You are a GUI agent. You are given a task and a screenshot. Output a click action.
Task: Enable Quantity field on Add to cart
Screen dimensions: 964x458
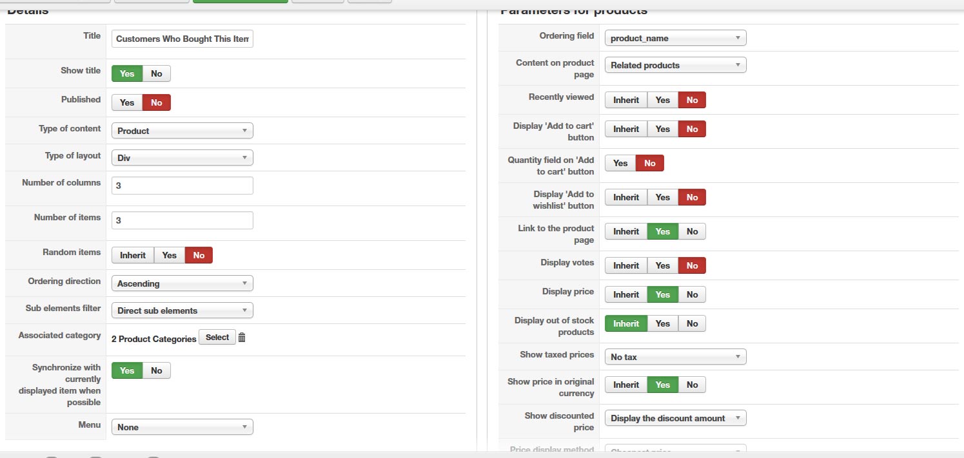click(620, 163)
